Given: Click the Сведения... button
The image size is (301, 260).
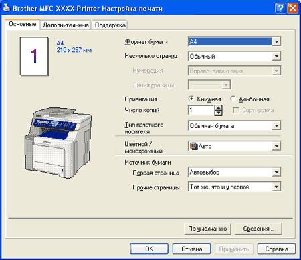Looking at the screenshot, I should tap(258, 229).
